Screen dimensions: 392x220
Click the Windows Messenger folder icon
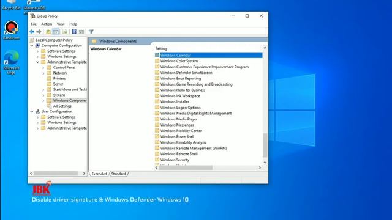[x=157, y=125]
